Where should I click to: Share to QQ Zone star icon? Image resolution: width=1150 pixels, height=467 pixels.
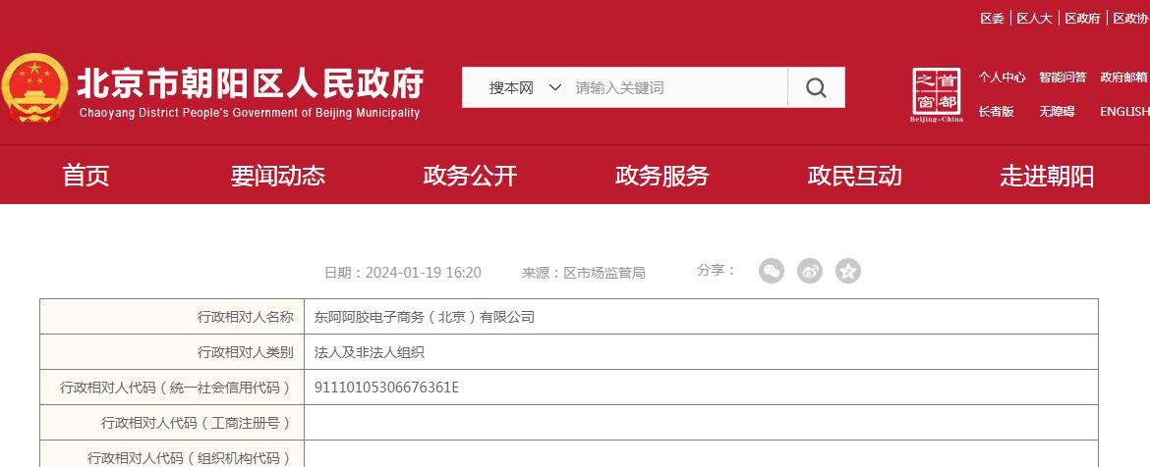(x=848, y=271)
